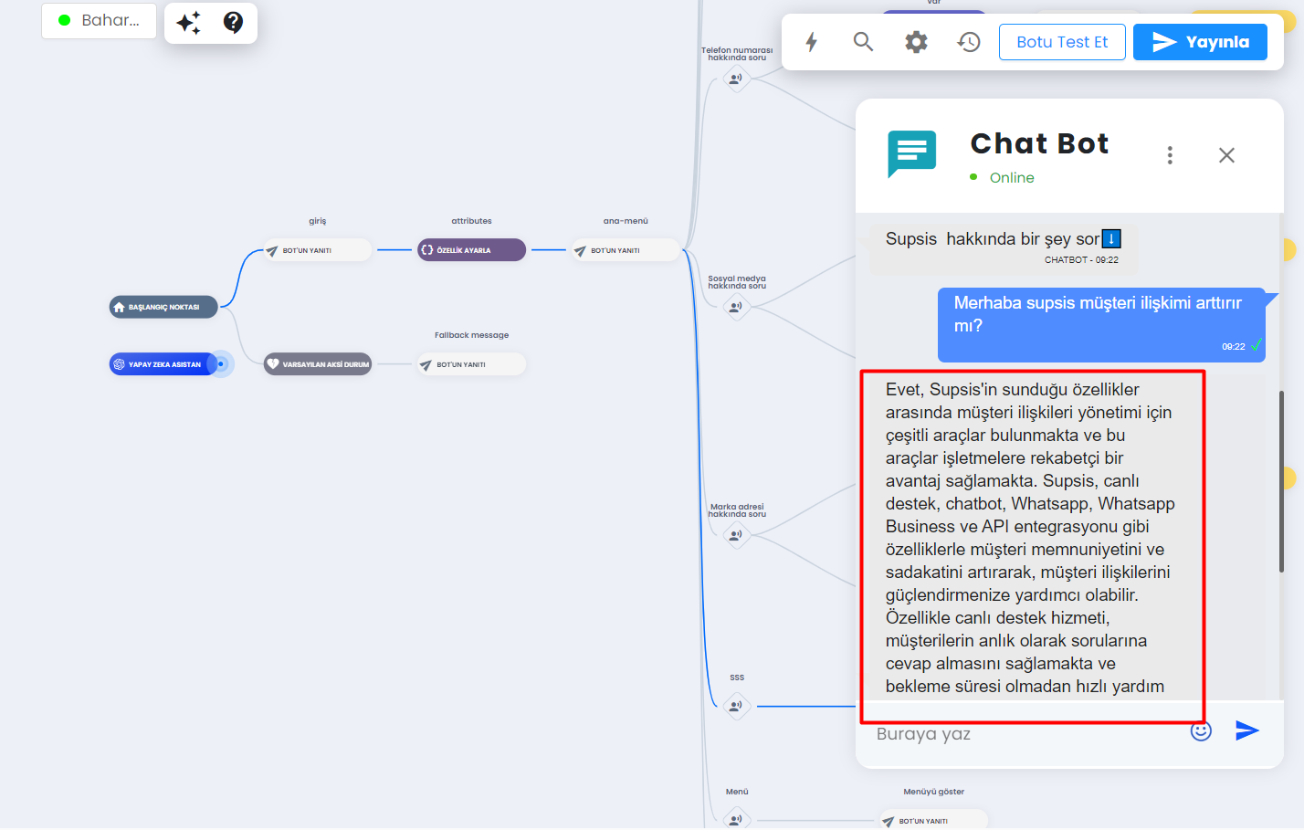Screen dimensions: 1304x830
Task: Open the Bahar... bot status selector
Action: tap(99, 20)
